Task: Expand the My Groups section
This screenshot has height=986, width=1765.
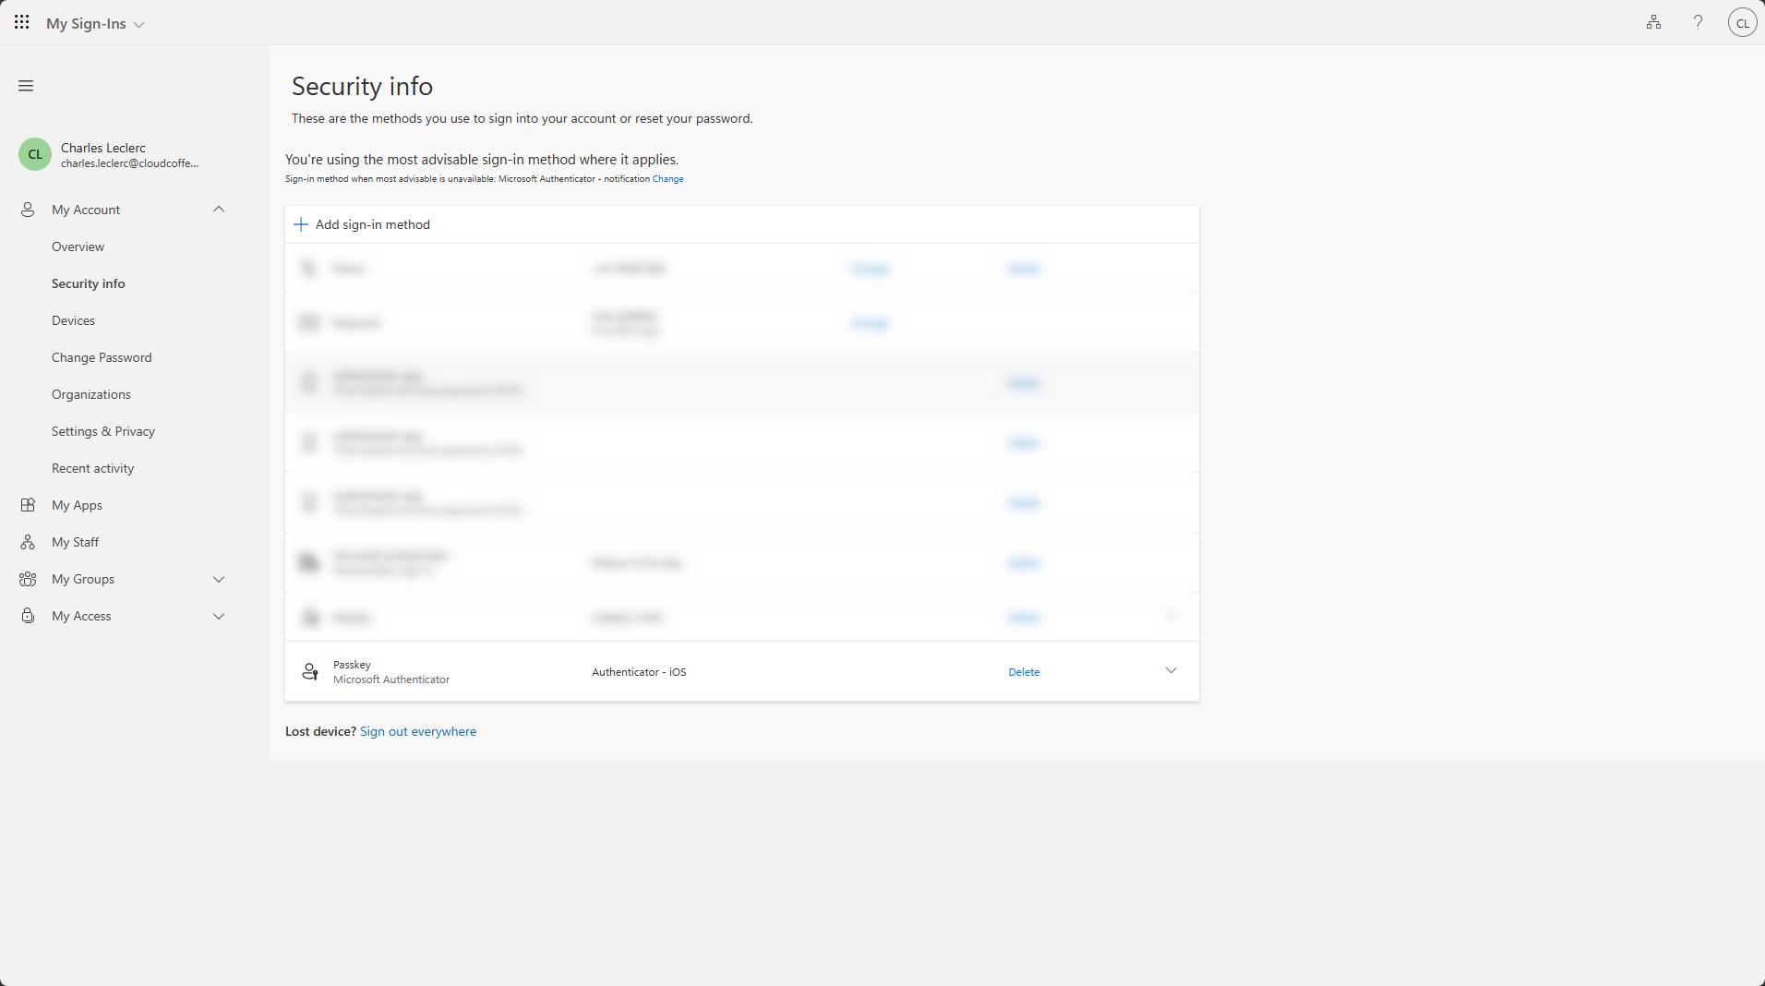Action: pos(219,579)
